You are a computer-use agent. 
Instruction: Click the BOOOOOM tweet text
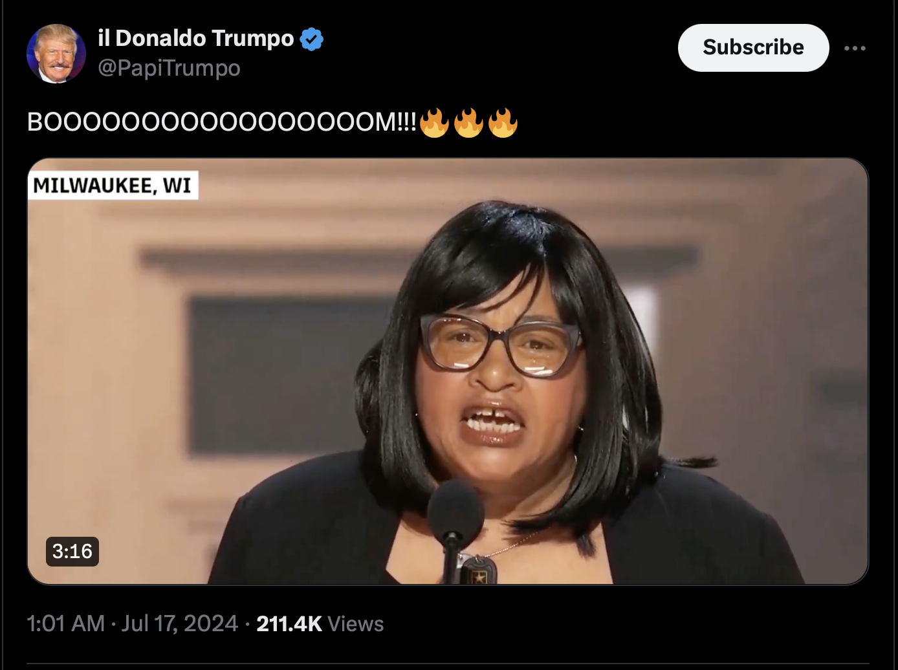pos(222,122)
